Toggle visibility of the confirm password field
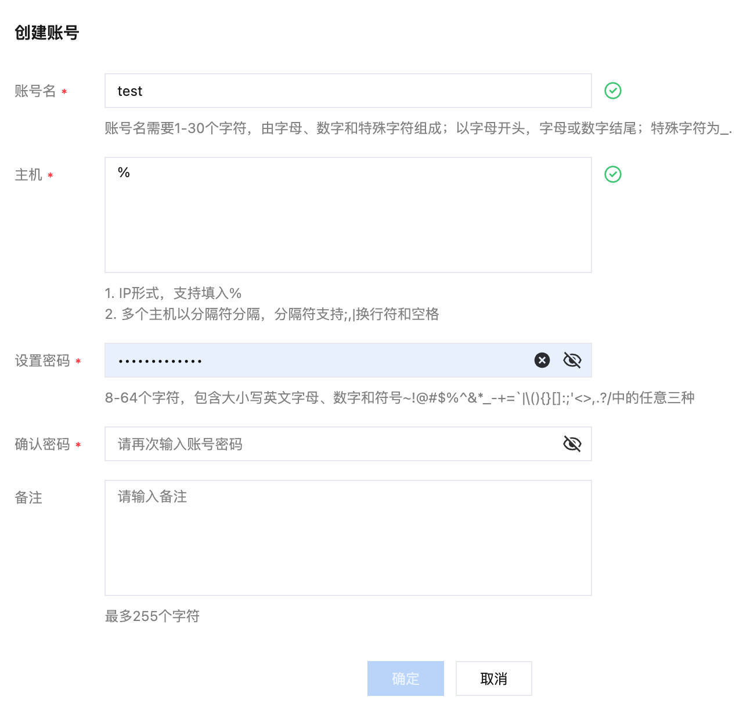Viewport: 743px width, 718px height. pyautogui.click(x=572, y=444)
